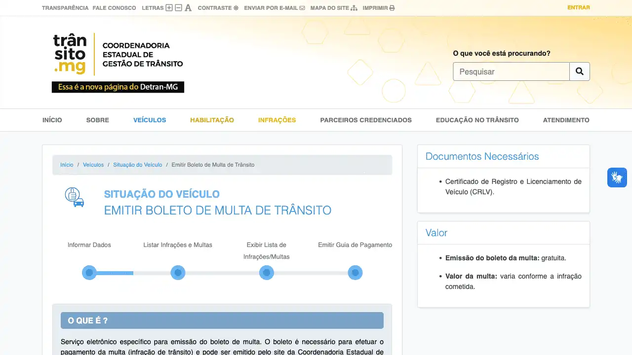Go to Situação do Veículo breadcrumb
The image size is (632, 355).
click(137, 165)
